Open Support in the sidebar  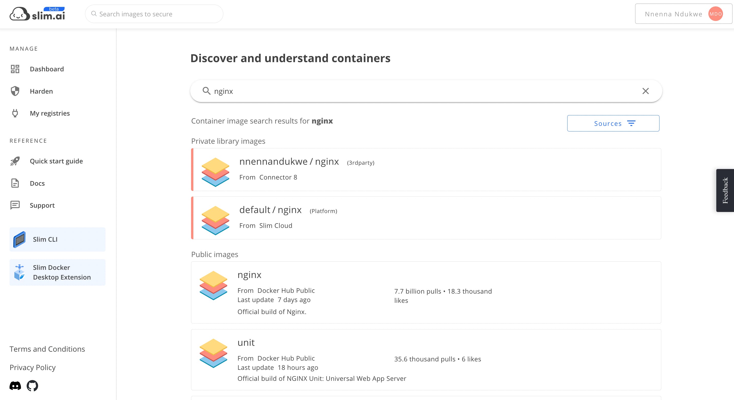(x=42, y=205)
